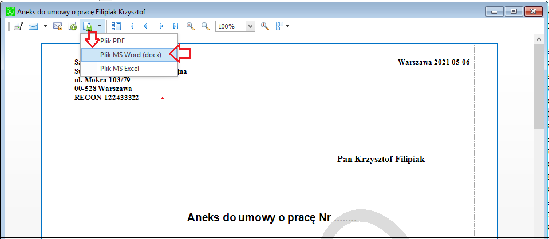Go to the previous page

point(145,26)
